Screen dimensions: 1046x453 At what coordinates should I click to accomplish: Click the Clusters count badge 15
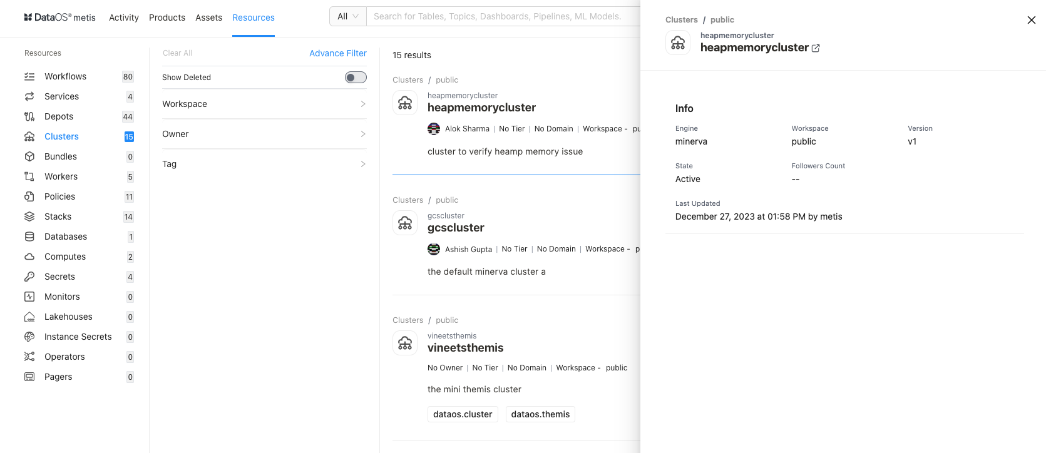129,136
